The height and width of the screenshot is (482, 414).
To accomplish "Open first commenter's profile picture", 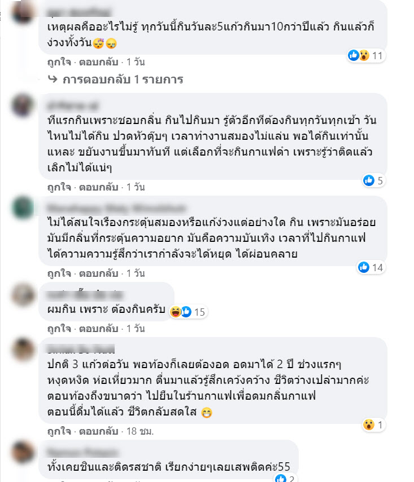I will coord(23,12).
